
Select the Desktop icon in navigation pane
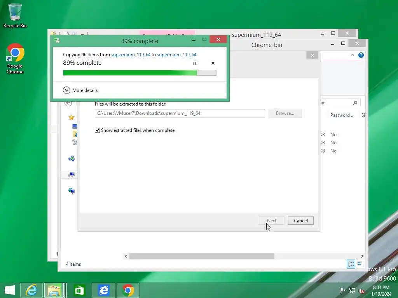(75, 126)
